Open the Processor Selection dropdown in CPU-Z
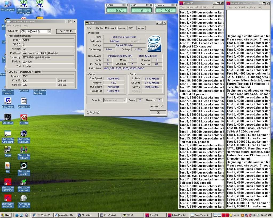Viewport: 273px width, 218px height. (124, 100)
